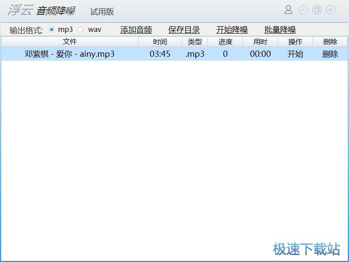
Task: Click the progress value 0 cell
Action: point(225,54)
